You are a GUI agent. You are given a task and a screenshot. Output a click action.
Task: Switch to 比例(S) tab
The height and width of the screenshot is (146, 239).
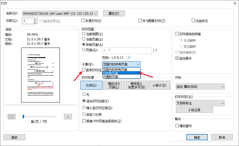[x=91, y=85]
